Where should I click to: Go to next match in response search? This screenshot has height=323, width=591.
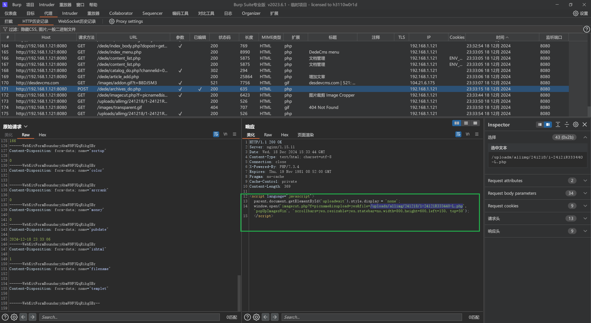[x=275, y=317]
